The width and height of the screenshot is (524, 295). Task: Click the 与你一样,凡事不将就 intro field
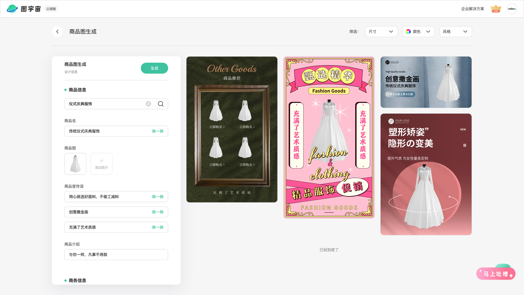click(116, 254)
